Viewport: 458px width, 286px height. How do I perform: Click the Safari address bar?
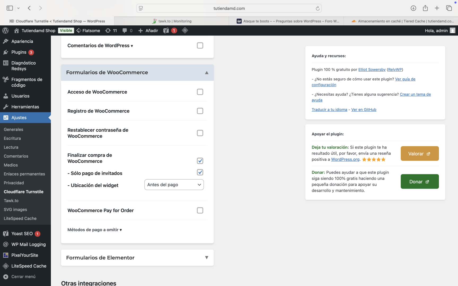tap(229, 8)
